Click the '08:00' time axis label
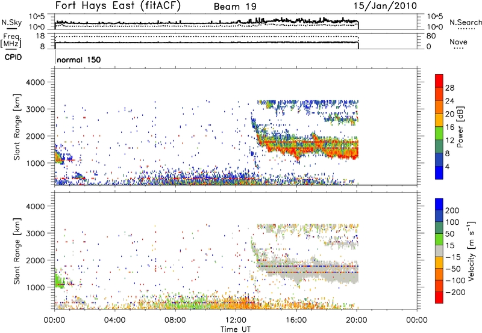 click(175, 320)
